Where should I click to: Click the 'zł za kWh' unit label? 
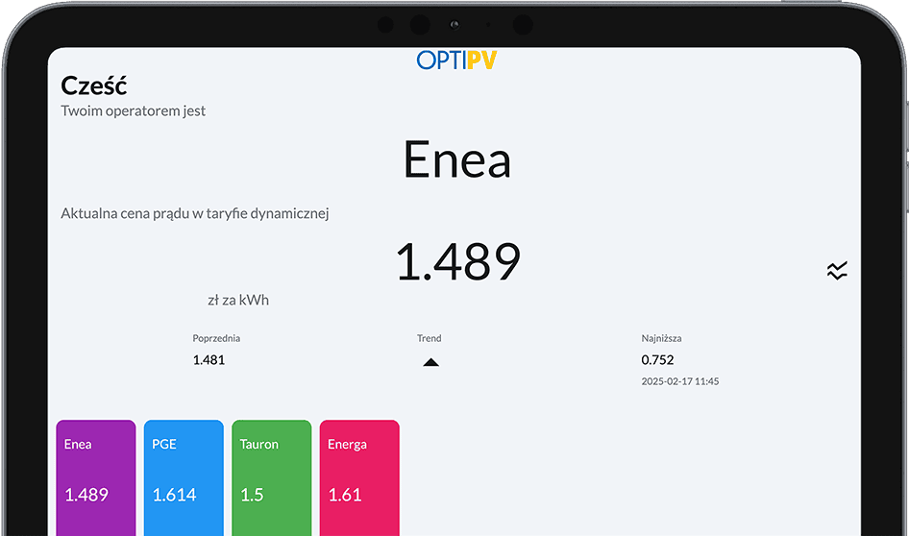tap(238, 300)
